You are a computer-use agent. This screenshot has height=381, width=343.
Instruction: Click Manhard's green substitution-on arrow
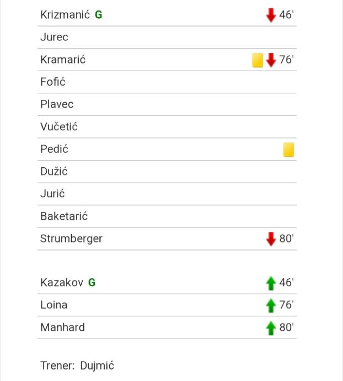pyautogui.click(x=271, y=328)
